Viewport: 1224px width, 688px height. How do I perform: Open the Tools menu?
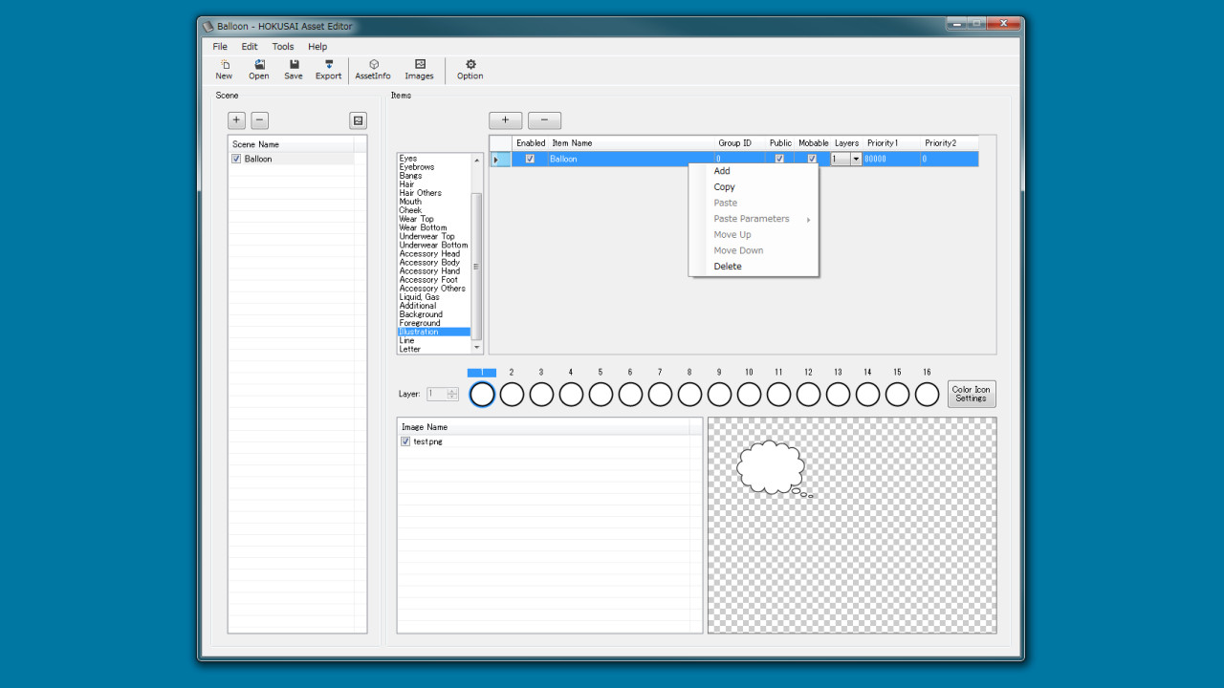click(283, 46)
